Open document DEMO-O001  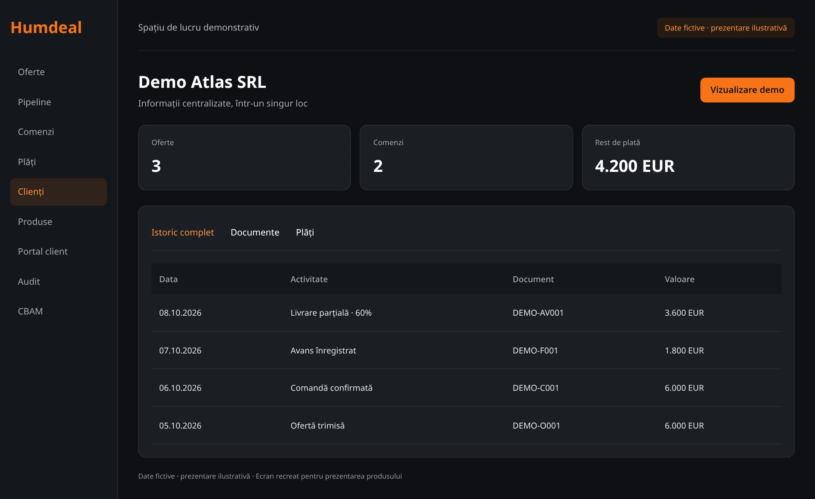[x=537, y=426]
